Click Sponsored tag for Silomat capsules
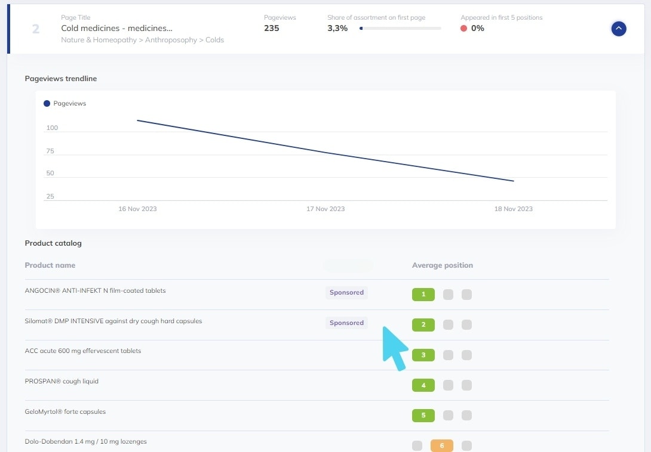 (x=346, y=323)
